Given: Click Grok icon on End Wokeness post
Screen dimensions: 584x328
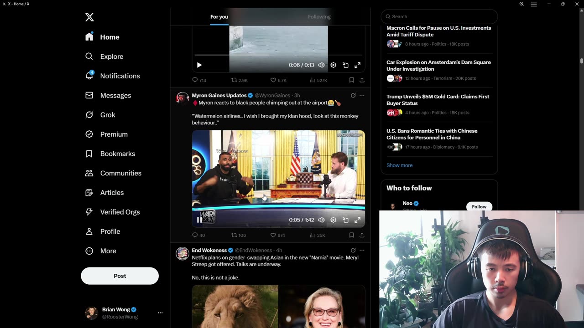Looking at the screenshot, I should (353, 250).
